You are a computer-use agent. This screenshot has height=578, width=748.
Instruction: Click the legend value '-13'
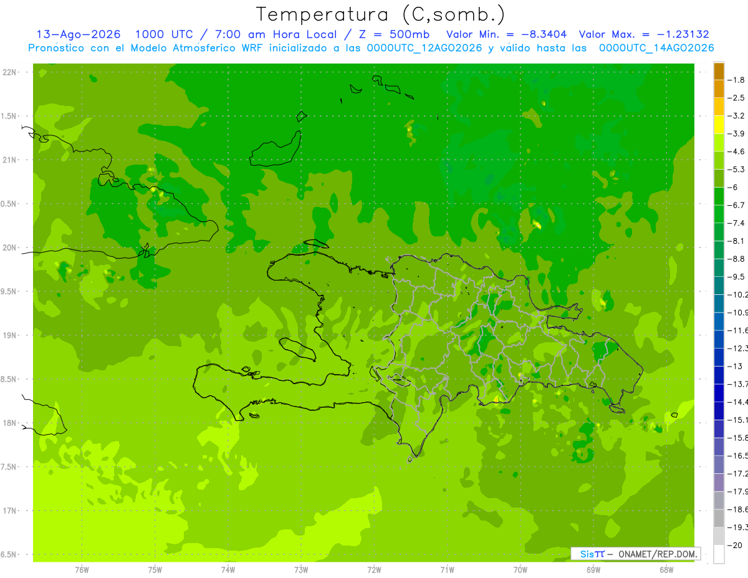coord(735,367)
